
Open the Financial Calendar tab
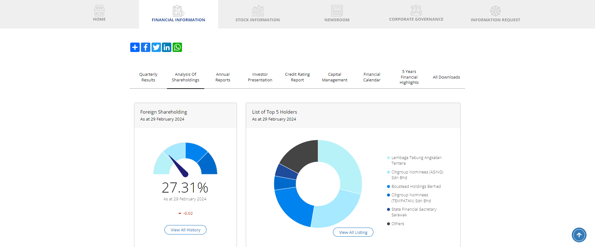click(x=372, y=77)
